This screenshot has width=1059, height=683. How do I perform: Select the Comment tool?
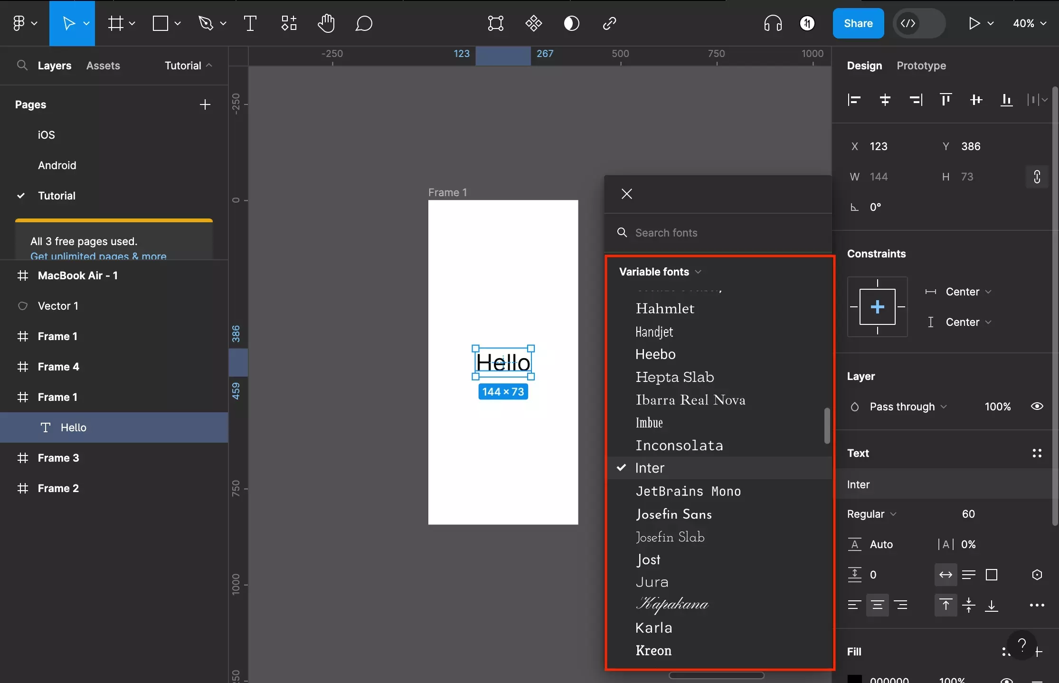364,23
